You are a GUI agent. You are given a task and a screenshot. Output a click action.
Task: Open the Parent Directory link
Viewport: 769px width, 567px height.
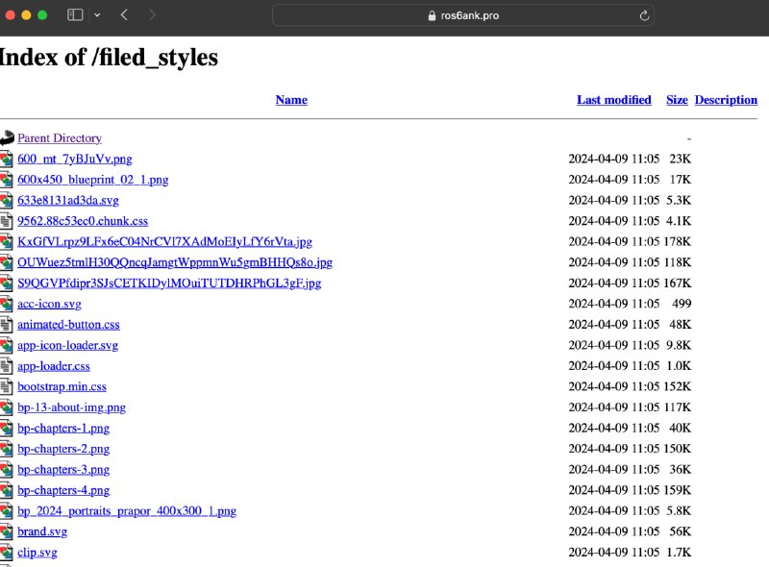pyautogui.click(x=60, y=138)
